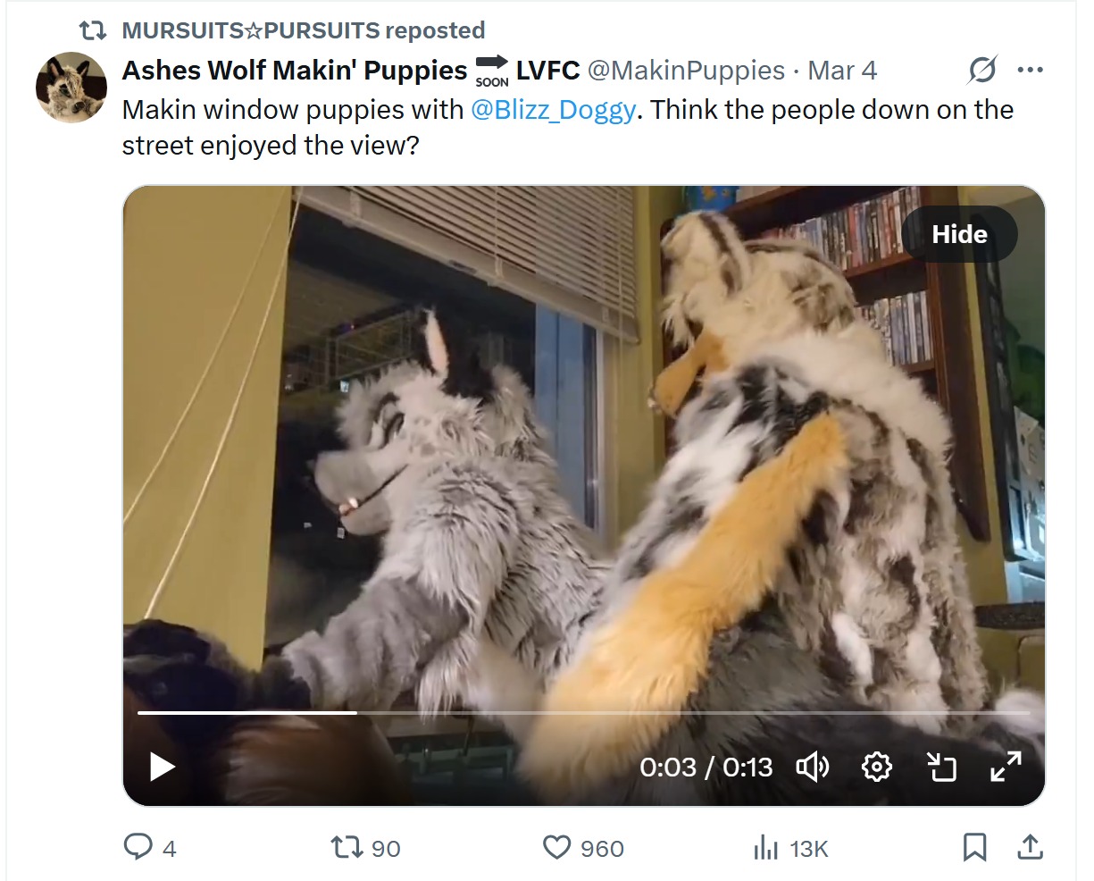This screenshot has width=1094, height=881.
Task: Like the post with 960 likes
Action: pyautogui.click(x=557, y=847)
